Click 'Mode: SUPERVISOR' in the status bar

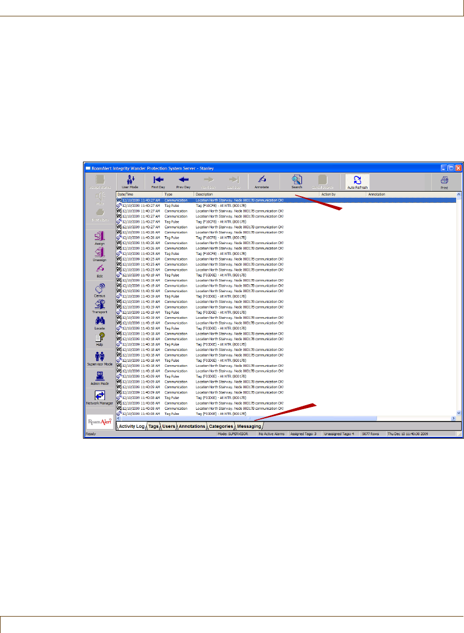pyautogui.click(x=233, y=434)
